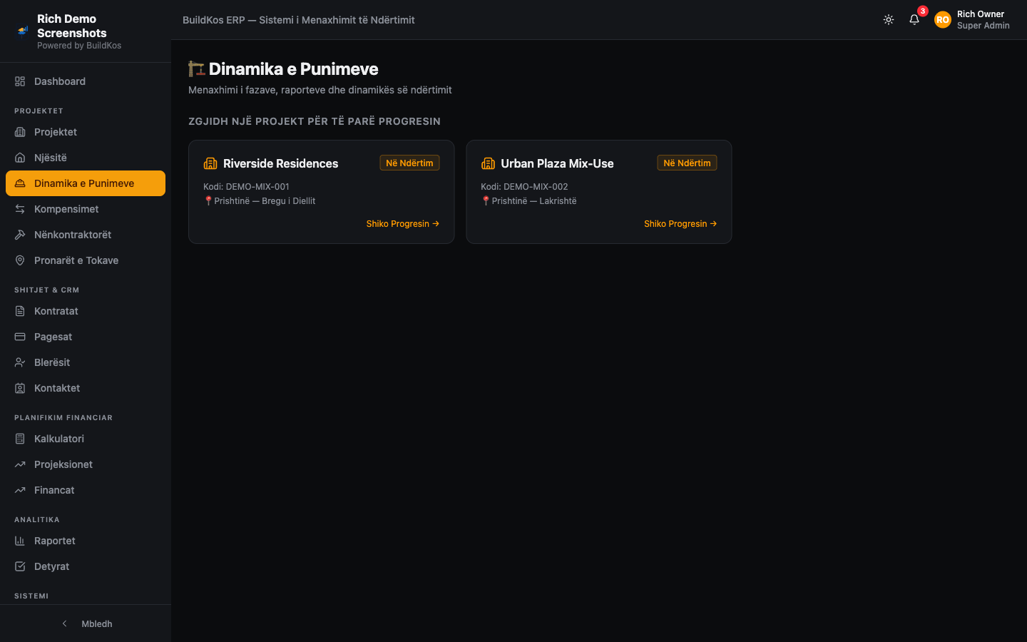Click the Dashboard grid icon
Image resolution: width=1027 pixels, height=642 pixels.
20,81
